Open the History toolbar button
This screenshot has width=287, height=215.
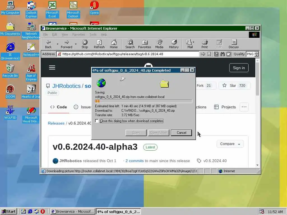pos(174,44)
